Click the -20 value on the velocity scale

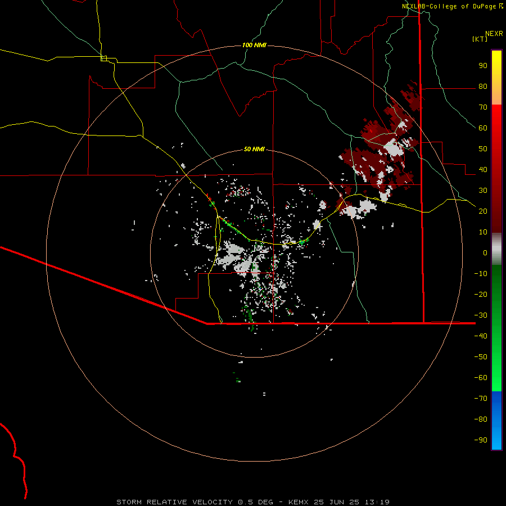coord(481,294)
